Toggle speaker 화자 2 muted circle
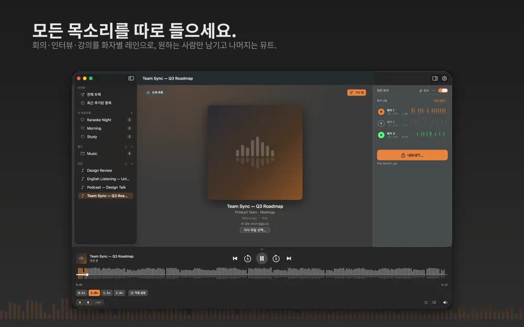 coord(381,123)
